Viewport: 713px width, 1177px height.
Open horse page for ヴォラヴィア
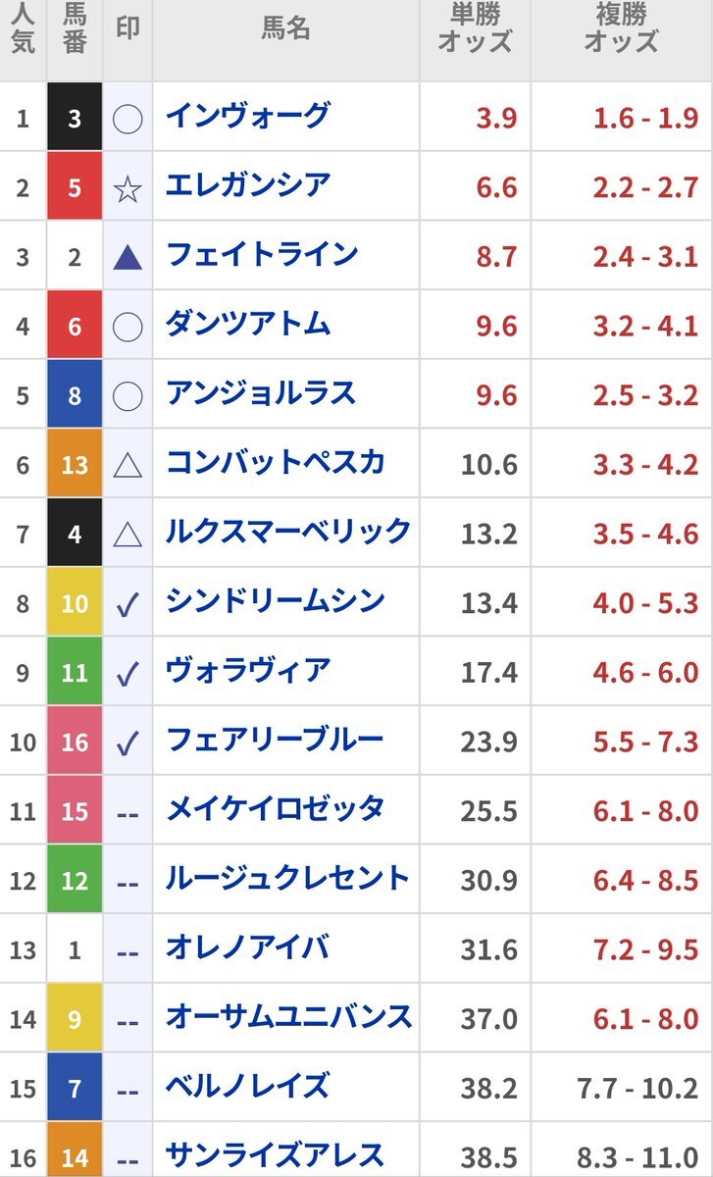tap(248, 672)
